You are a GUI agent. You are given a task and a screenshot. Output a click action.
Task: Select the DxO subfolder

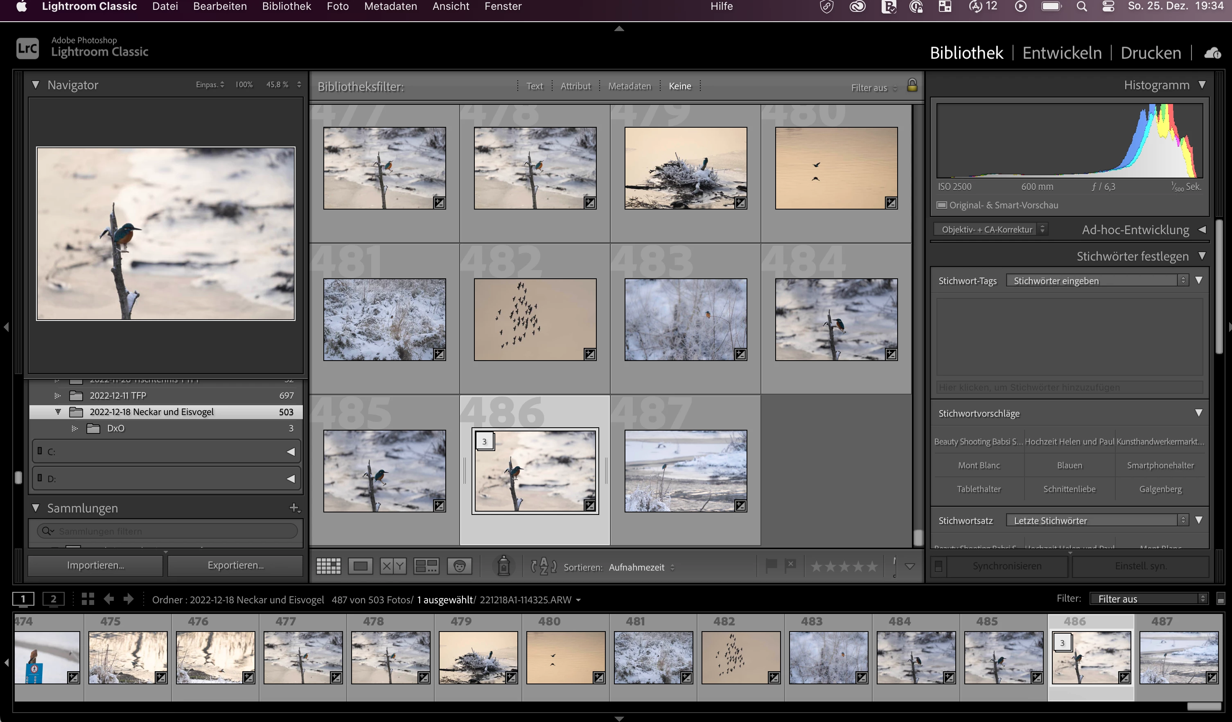(x=116, y=428)
